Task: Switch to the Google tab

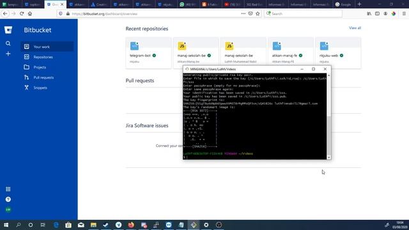Action: [x=343, y=4]
